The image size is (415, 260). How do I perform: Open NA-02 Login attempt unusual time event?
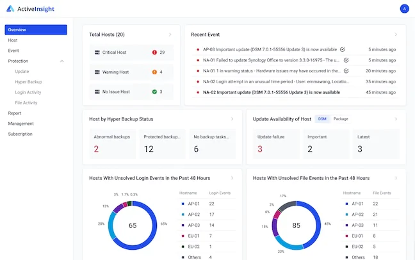coord(295,81)
